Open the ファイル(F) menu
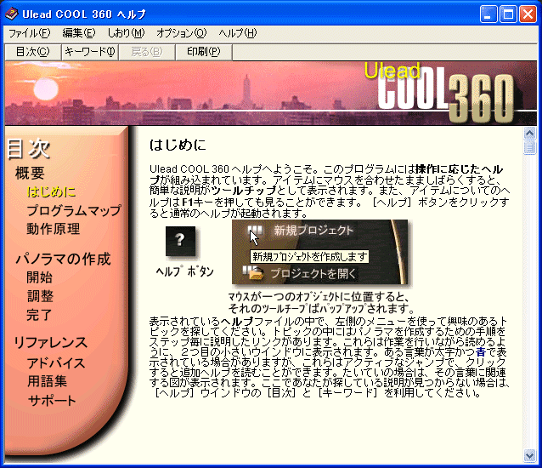542x468 pixels. [x=29, y=33]
